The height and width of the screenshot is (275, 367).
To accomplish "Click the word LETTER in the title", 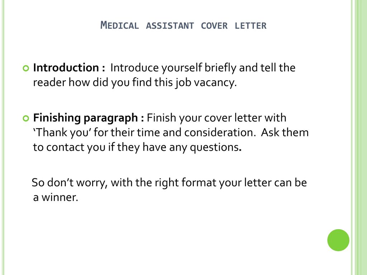I will click(x=251, y=26).
